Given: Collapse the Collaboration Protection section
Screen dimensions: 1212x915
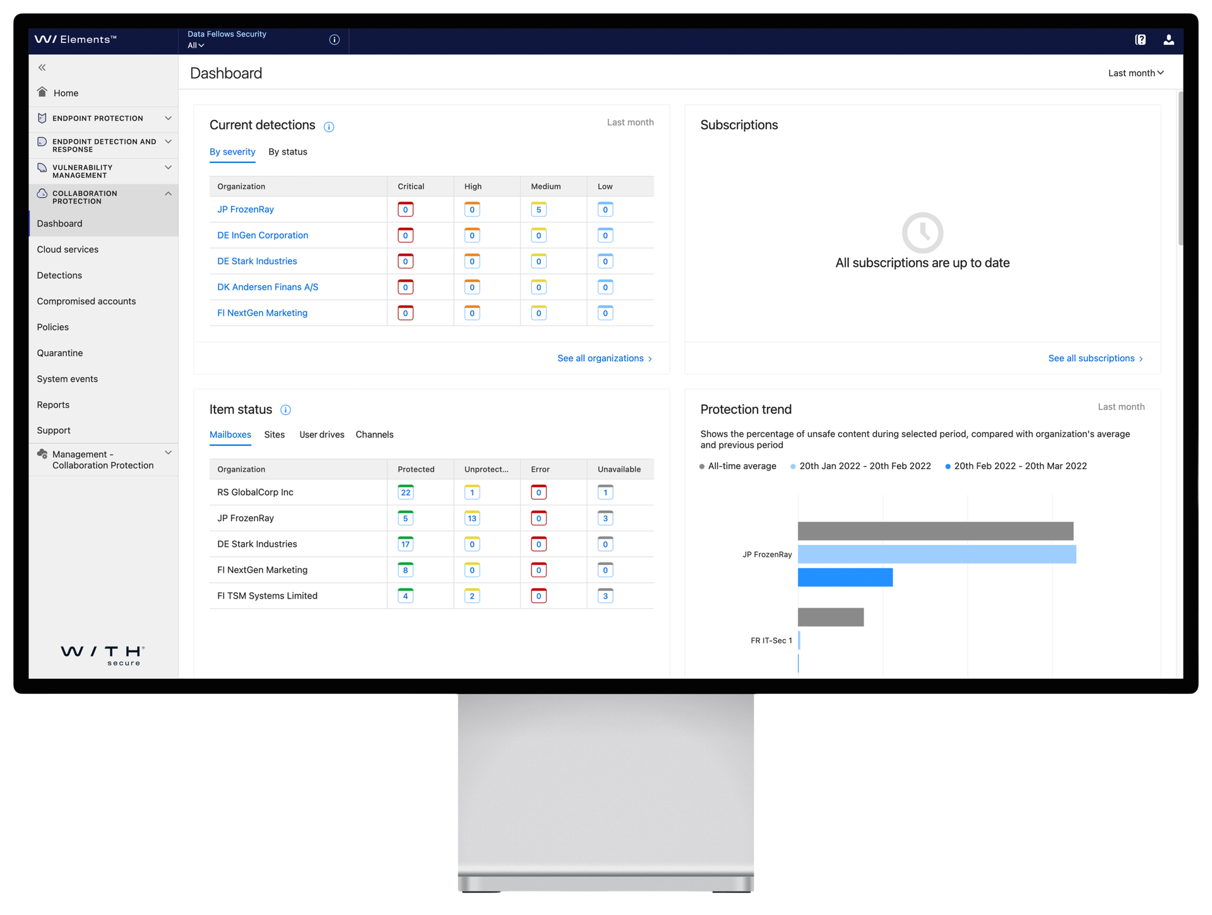Looking at the screenshot, I should pos(168,193).
